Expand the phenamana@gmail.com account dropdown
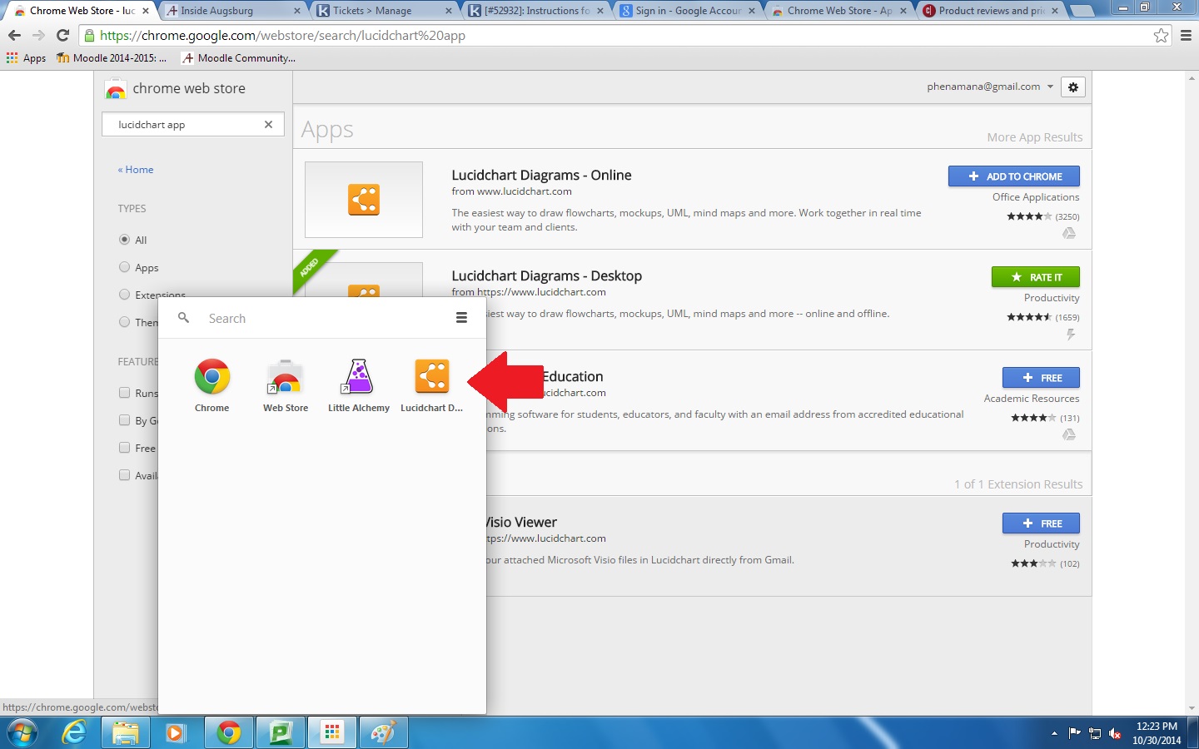The width and height of the screenshot is (1199, 749). click(x=990, y=87)
